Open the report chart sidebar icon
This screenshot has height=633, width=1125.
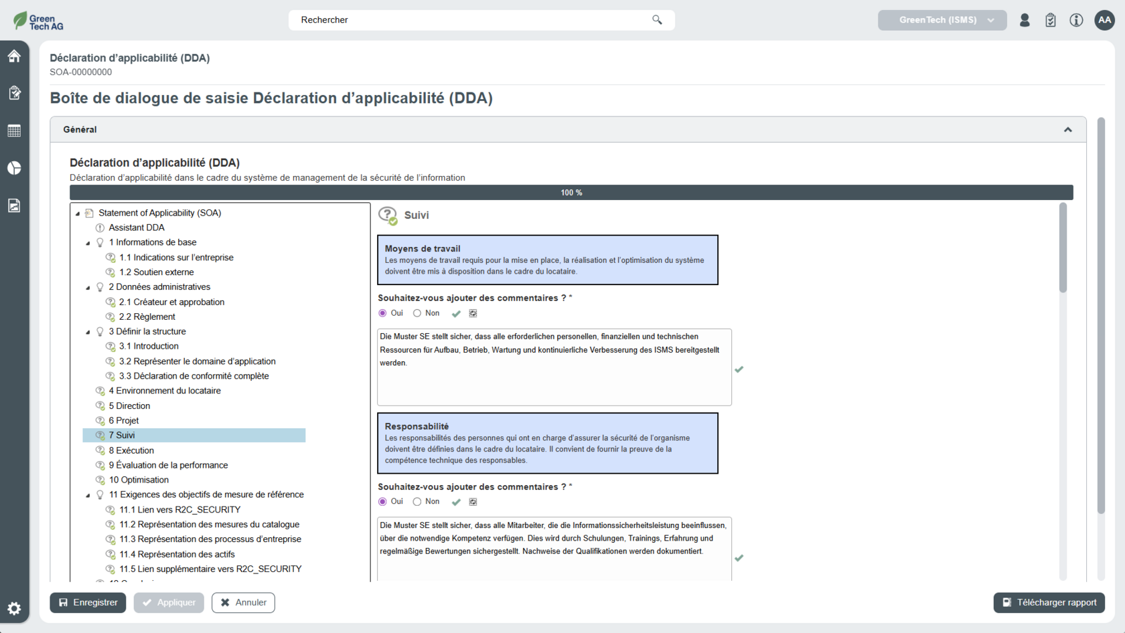coord(14,205)
